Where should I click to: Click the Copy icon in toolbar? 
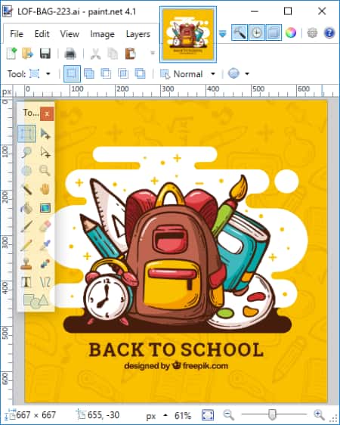coord(113,54)
